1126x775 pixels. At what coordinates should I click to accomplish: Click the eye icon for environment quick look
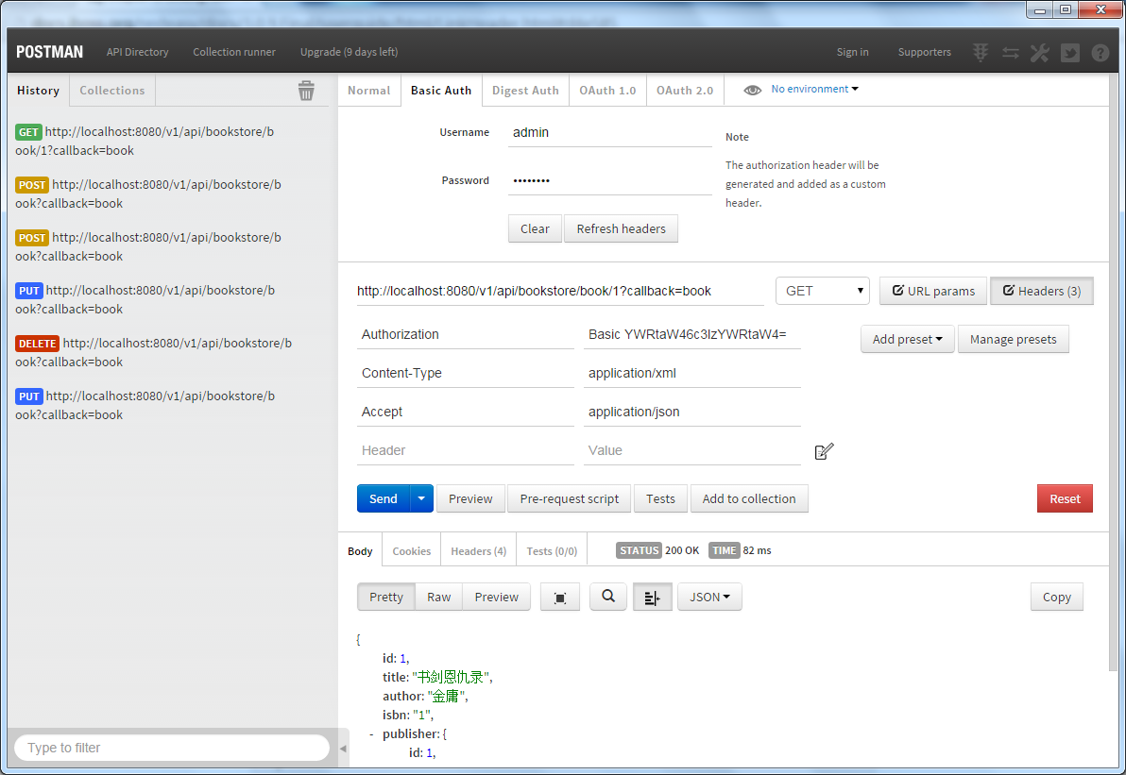coord(752,90)
